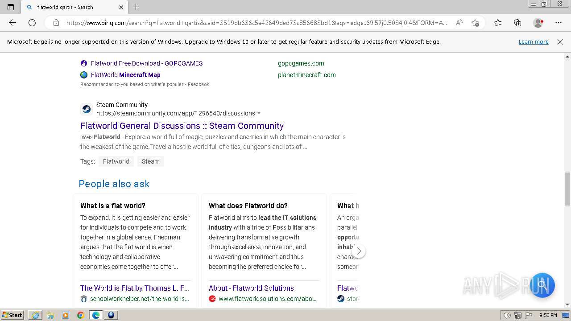571x321 pixels.
Task: Open the Windows Start button
Action: point(12,315)
